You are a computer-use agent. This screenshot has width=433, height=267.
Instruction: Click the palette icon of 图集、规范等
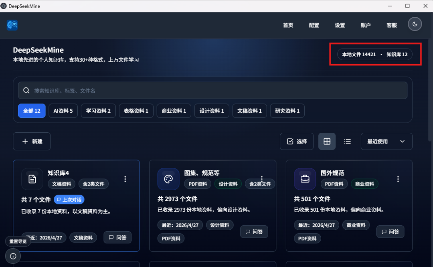(x=168, y=179)
